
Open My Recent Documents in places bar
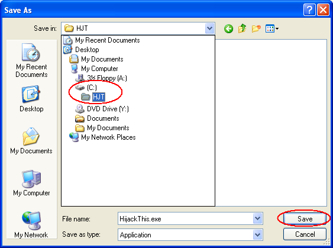tap(31, 60)
